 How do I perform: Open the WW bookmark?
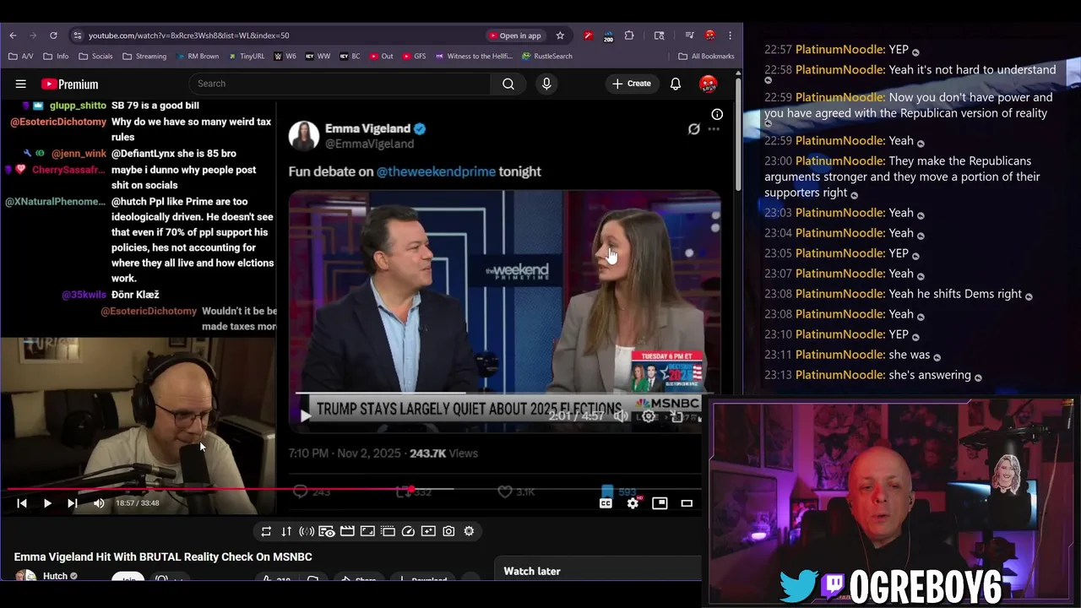318,57
